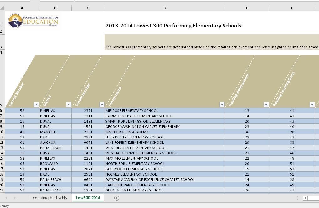Screen dimensions: 319x208
Task: Select HOLMES ELEMENTARY SCHOOL cell
Action: tap(165, 174)
